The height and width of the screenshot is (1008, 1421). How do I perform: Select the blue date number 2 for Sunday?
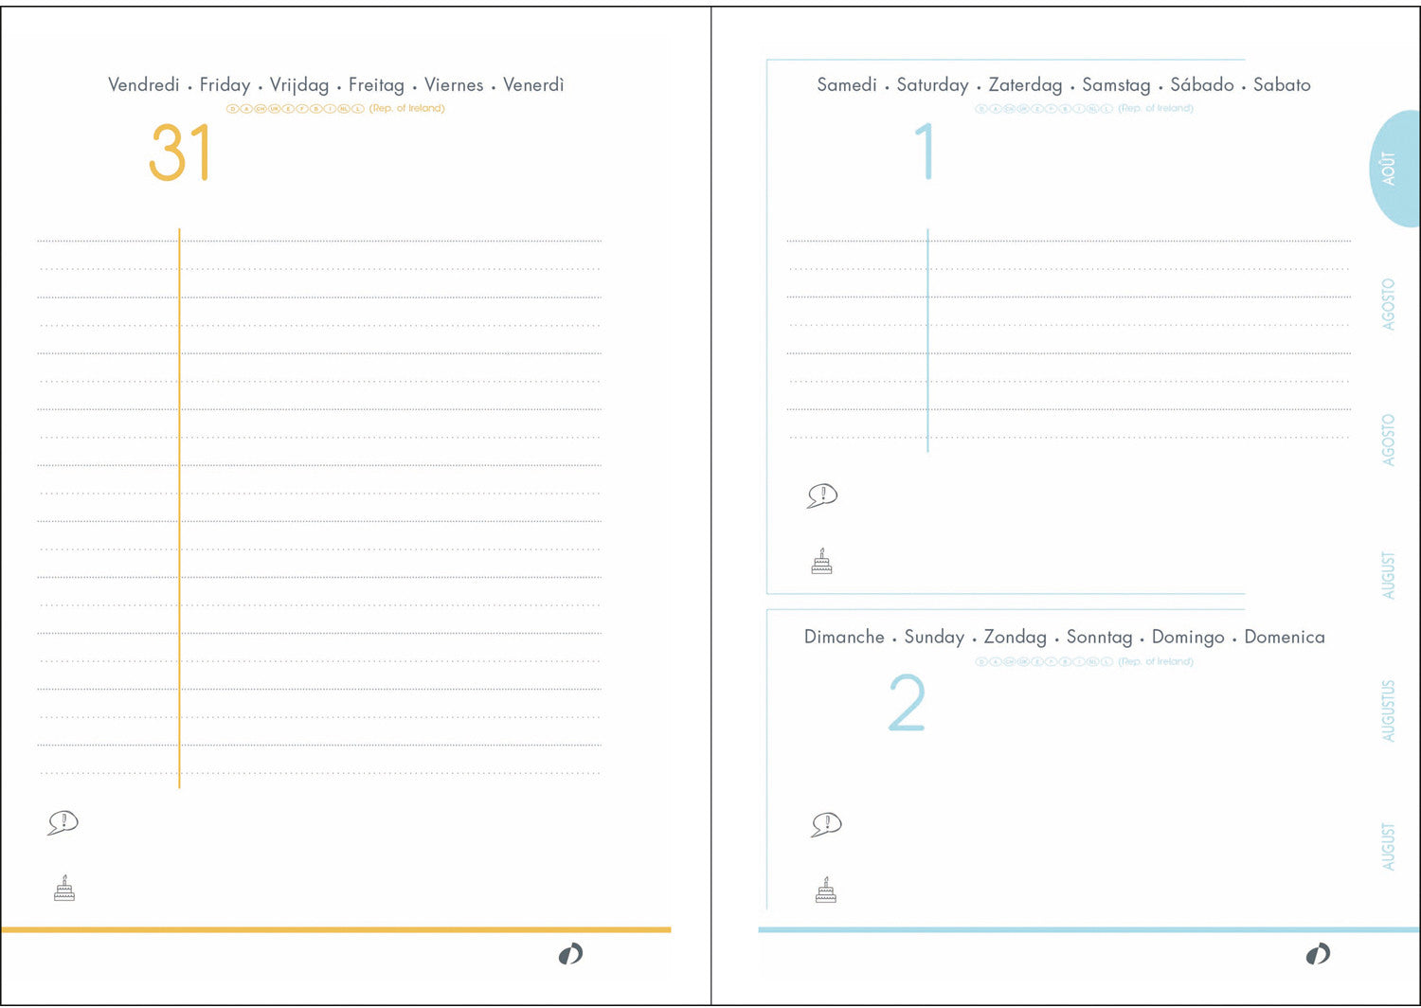pyautogui.click(x=906, y=704)
